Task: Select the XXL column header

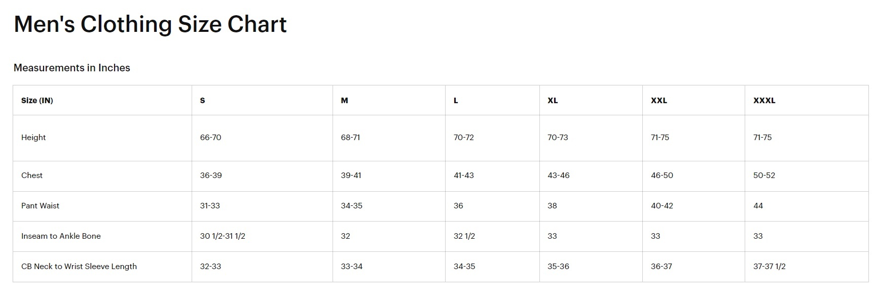Action: tap(659, 100)
